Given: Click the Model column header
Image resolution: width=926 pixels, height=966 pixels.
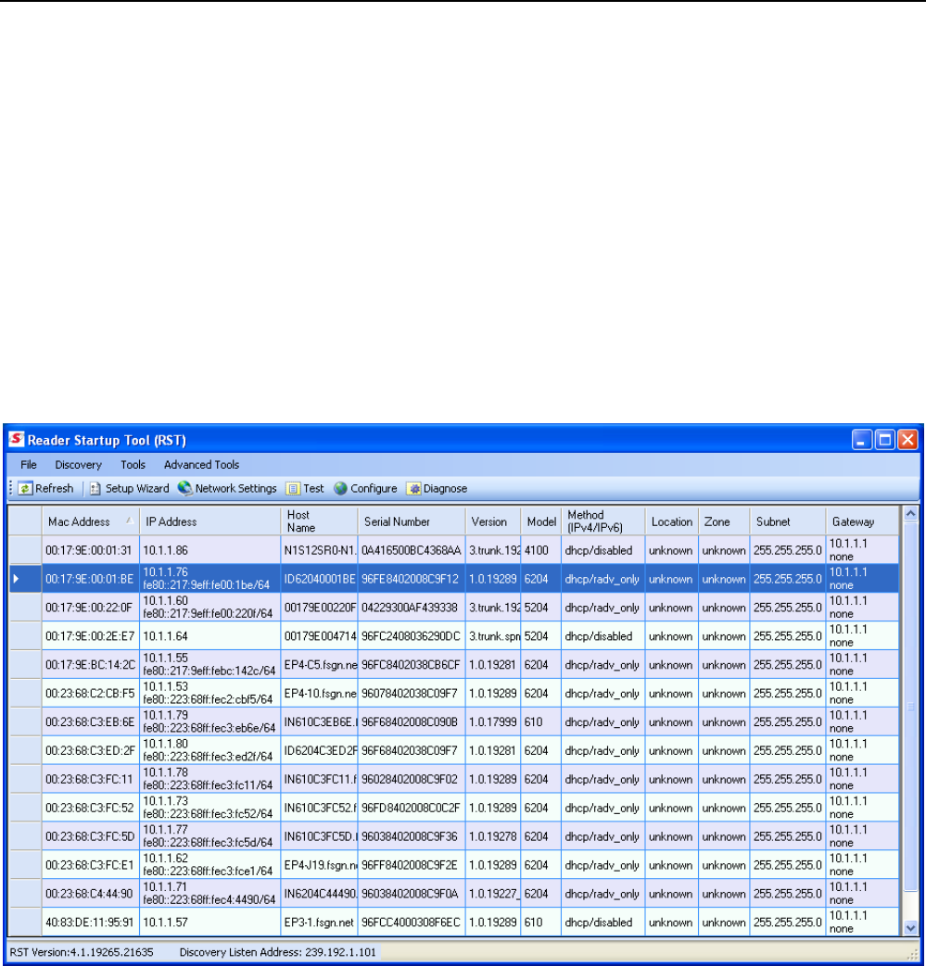Looking at the screenshot, I should 541,521.
